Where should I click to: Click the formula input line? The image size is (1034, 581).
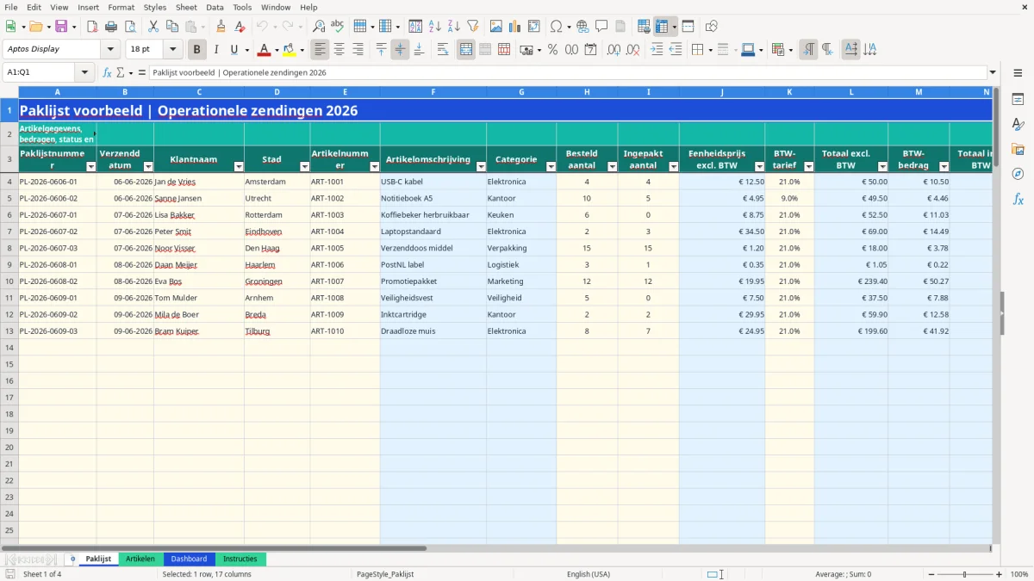(x=567, y=72)
